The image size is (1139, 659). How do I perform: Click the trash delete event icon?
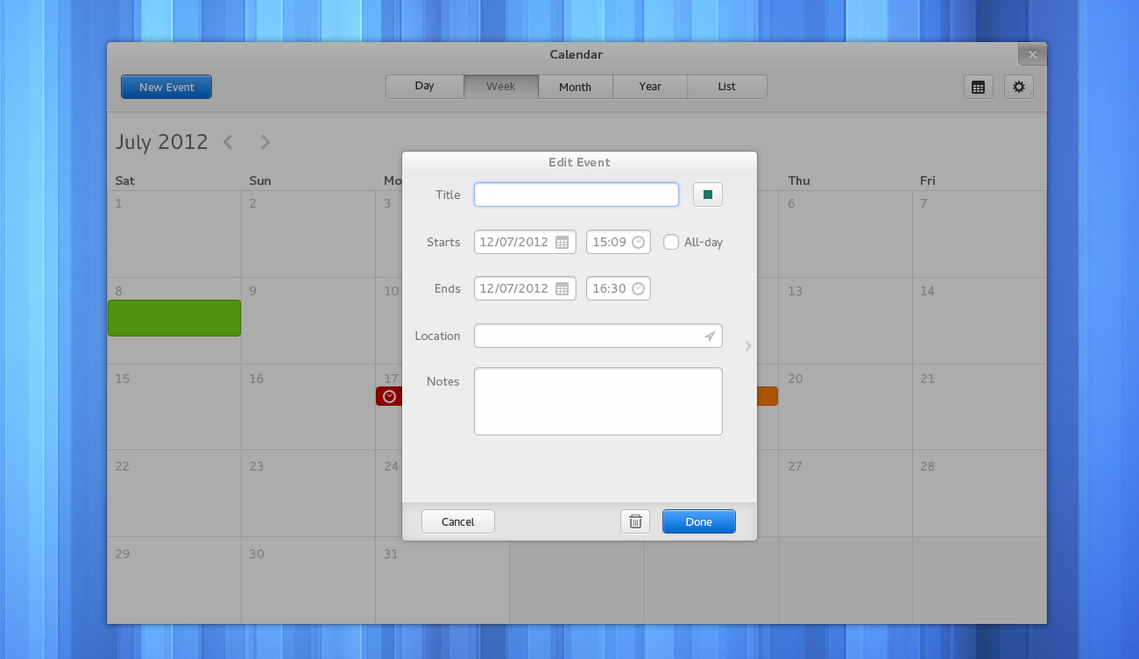point(635,521)
